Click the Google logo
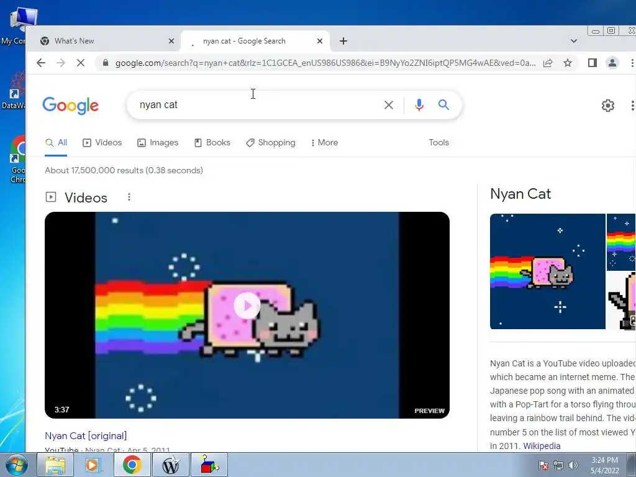This screenshot has width=636, height=477. pyautogui.click(x=71, y=106)
